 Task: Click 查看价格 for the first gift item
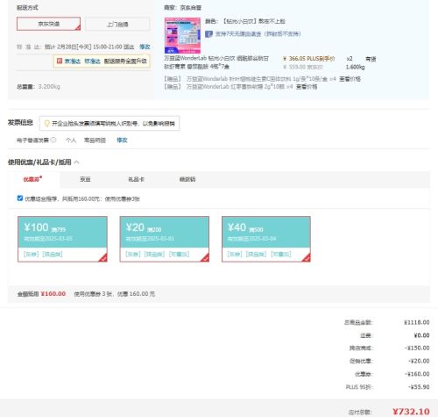pos(350,79)
